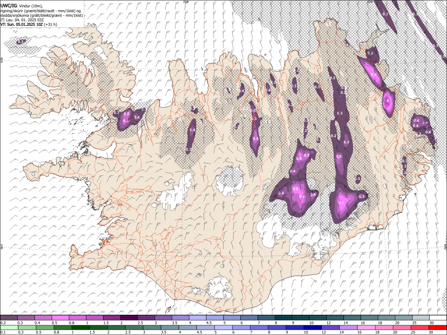Click the grey-green swatch at 3, bottom scale
447x335 pixels.
pyautogui.click(x=152, y=327)
